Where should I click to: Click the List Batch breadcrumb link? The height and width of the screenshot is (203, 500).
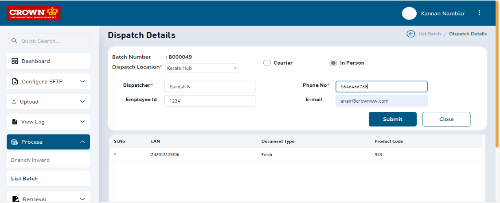(429, 34)
